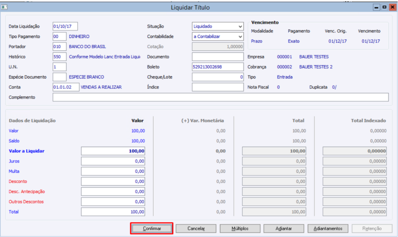The height and width of the screenshot is (237, 398).
Task: Maximize the Liquidar Título window
Action: coord(384,7)
